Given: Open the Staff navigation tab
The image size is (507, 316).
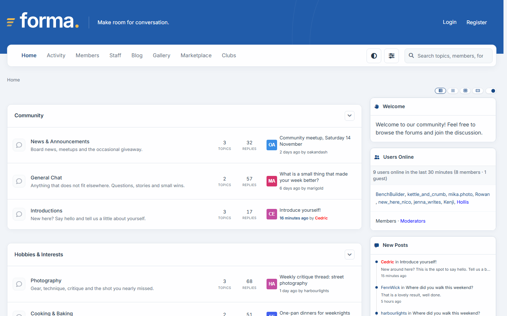Looking at the screenshot, I should (115, 55).
